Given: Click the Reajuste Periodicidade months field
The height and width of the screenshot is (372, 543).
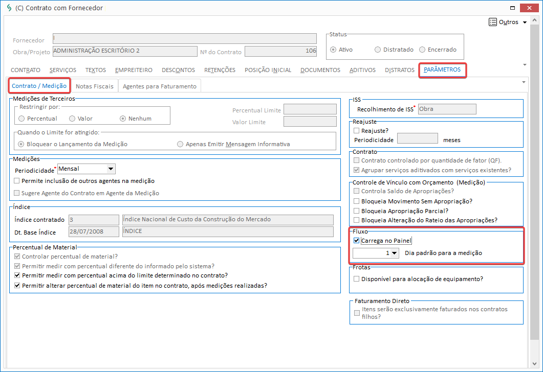Looking at the screenshot, I should (417, 138).
